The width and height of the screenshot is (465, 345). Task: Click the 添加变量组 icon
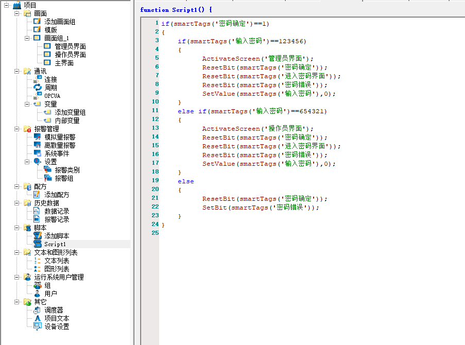point(47,112)
